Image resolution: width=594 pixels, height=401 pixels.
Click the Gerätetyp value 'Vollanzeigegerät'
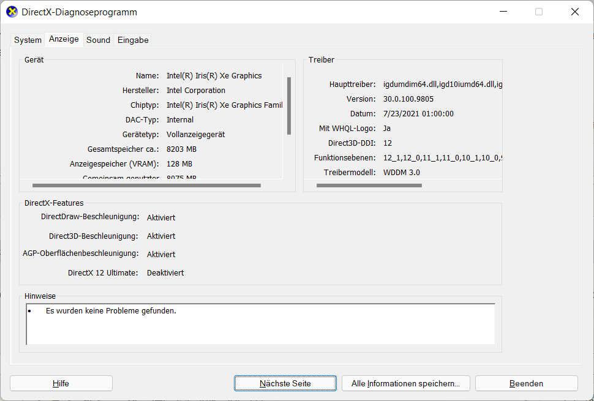195,135
